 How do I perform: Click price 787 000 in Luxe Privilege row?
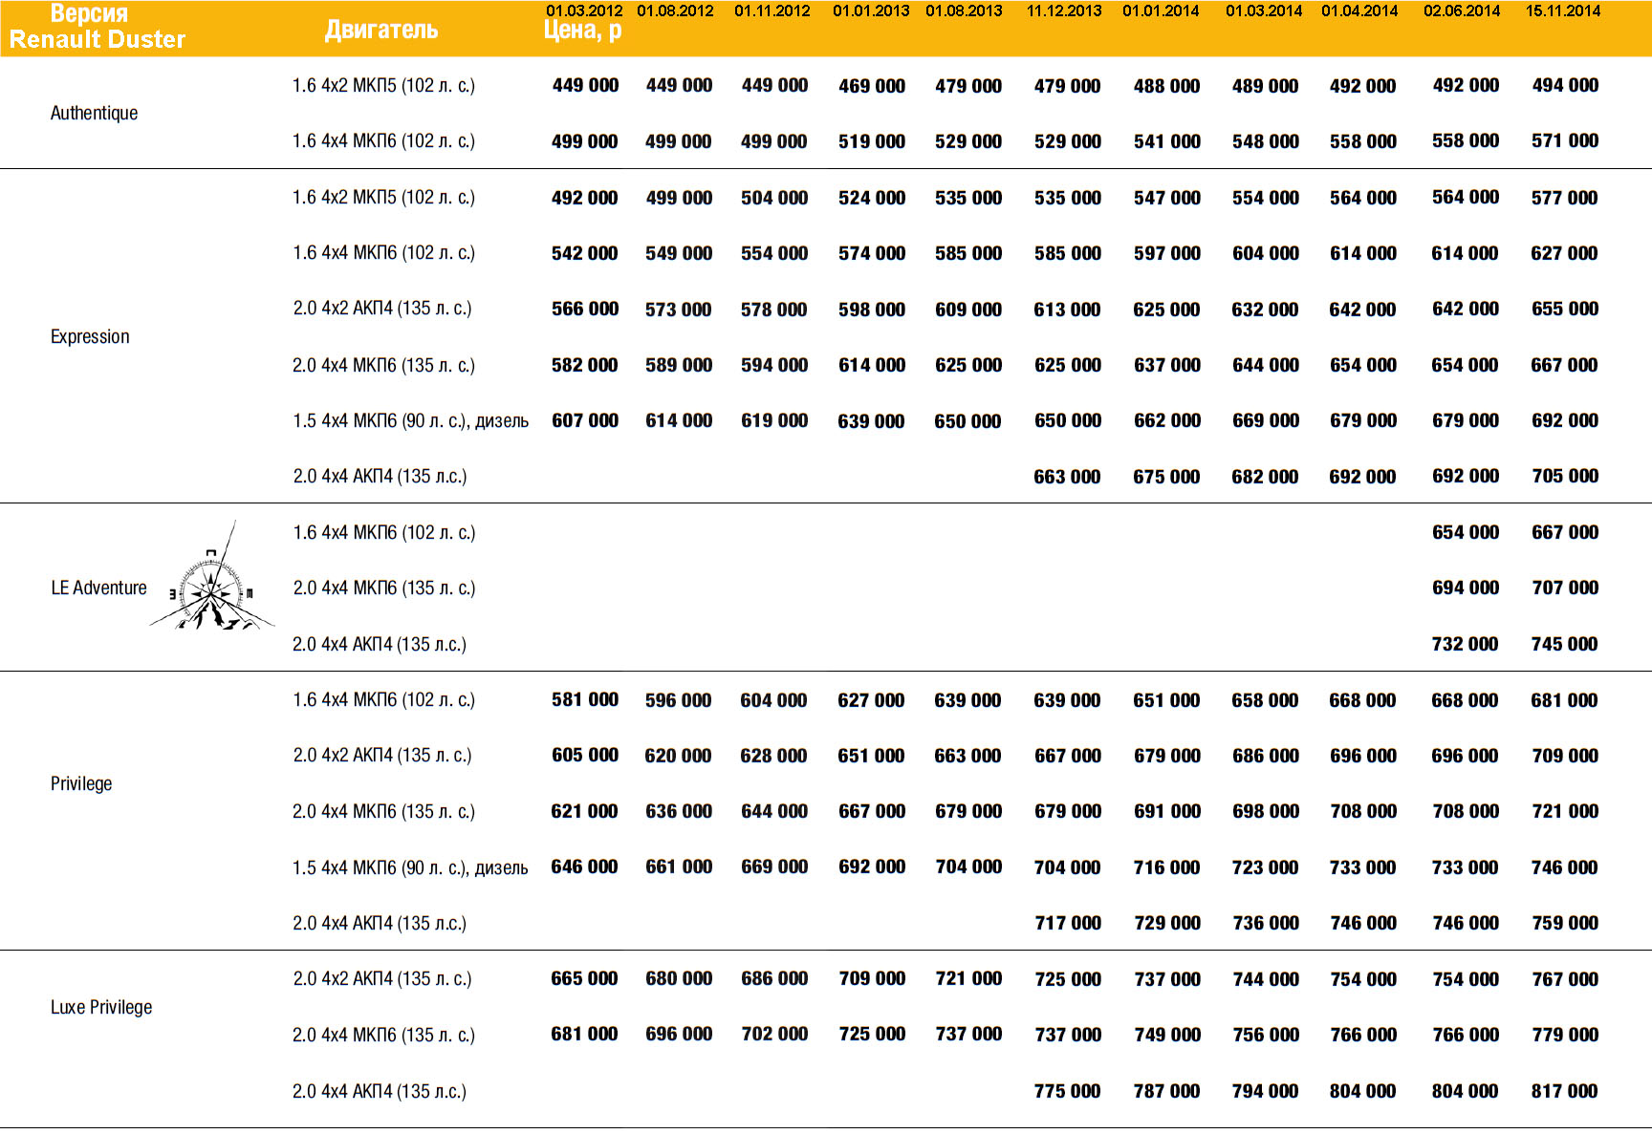click(1166, 1091)
